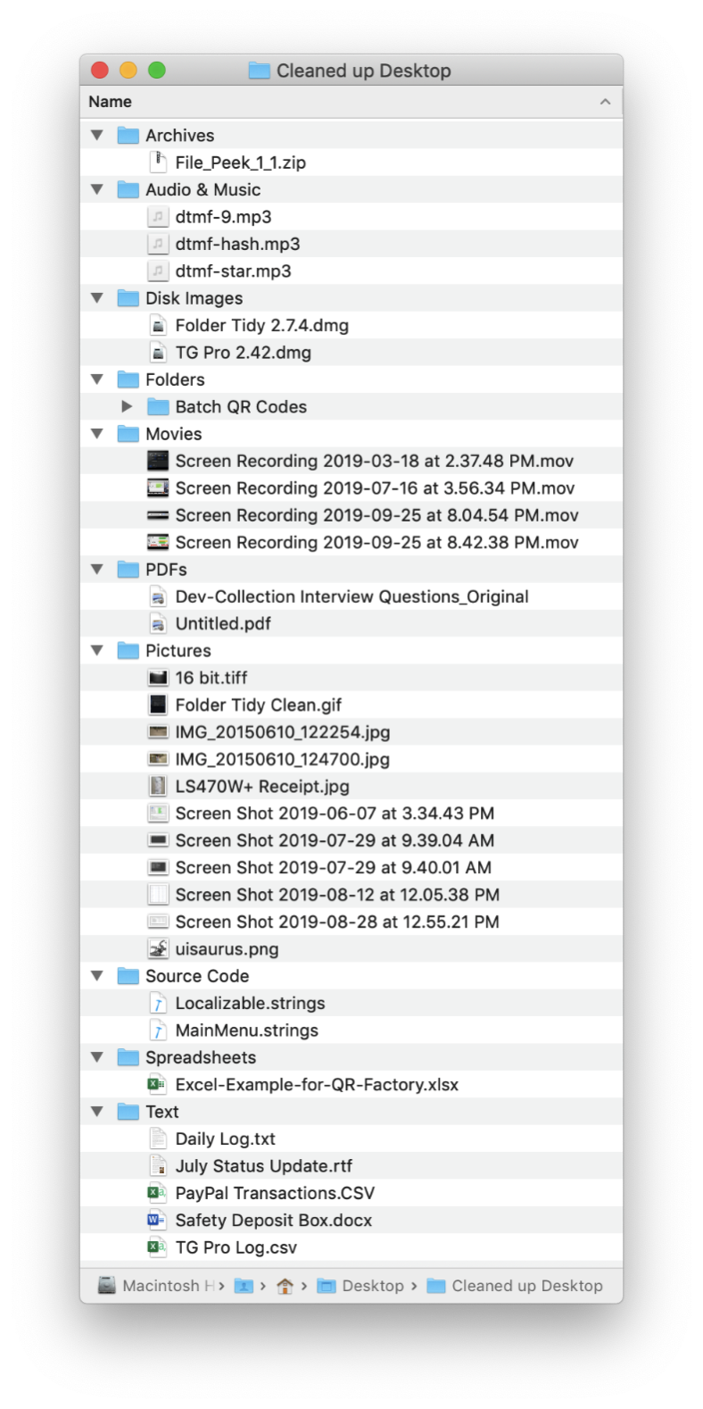Click the sort direction chevron on the Name column
This screenshot has height=1409, width=703.
[603, 101]
